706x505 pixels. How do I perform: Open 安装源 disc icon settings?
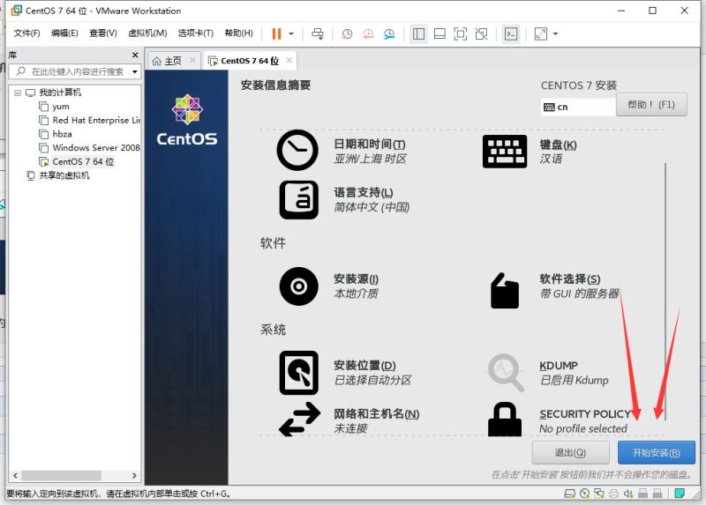[x=298, y=286]
